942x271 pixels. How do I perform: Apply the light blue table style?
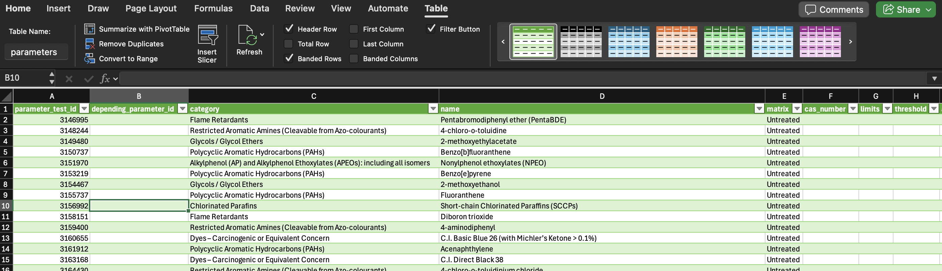tap(772, 42)
